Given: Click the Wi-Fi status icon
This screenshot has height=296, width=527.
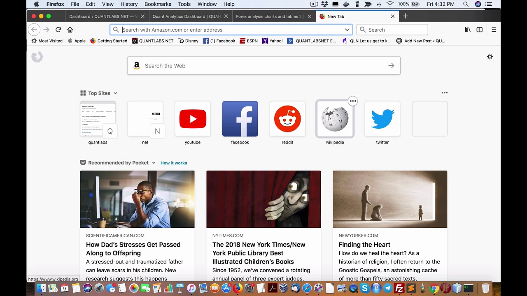Looking at the screenshot, I should tap(390, 4).
